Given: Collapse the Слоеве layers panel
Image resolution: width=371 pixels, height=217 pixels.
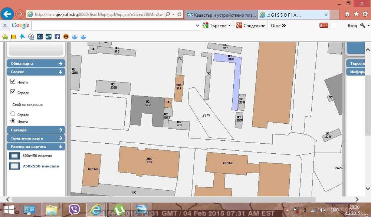Looking at the screenshot, I should pyautogui.click(x=36, y=72).
